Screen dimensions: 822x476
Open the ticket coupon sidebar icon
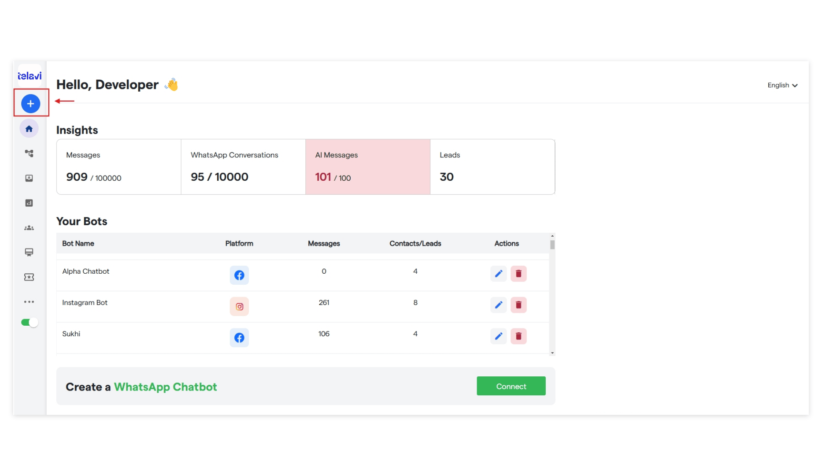(29, 277)
